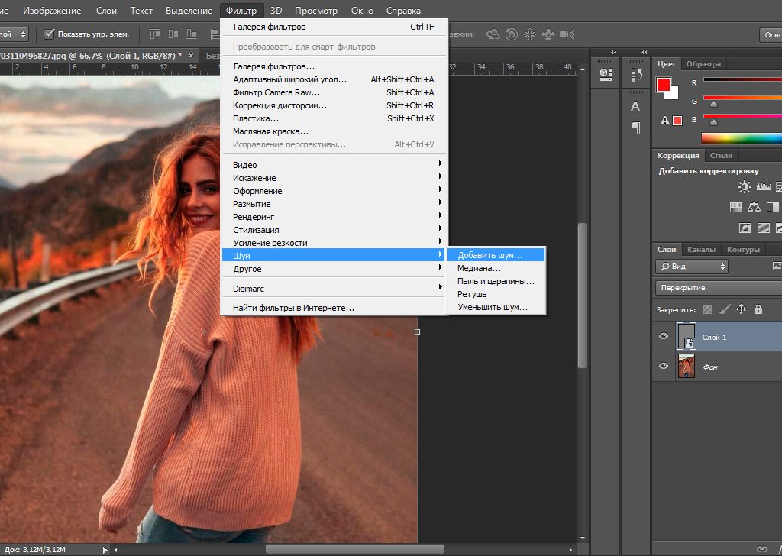Collapse the panel group with double-arrow chevron
782x556 pixels.
click(644, 52)
